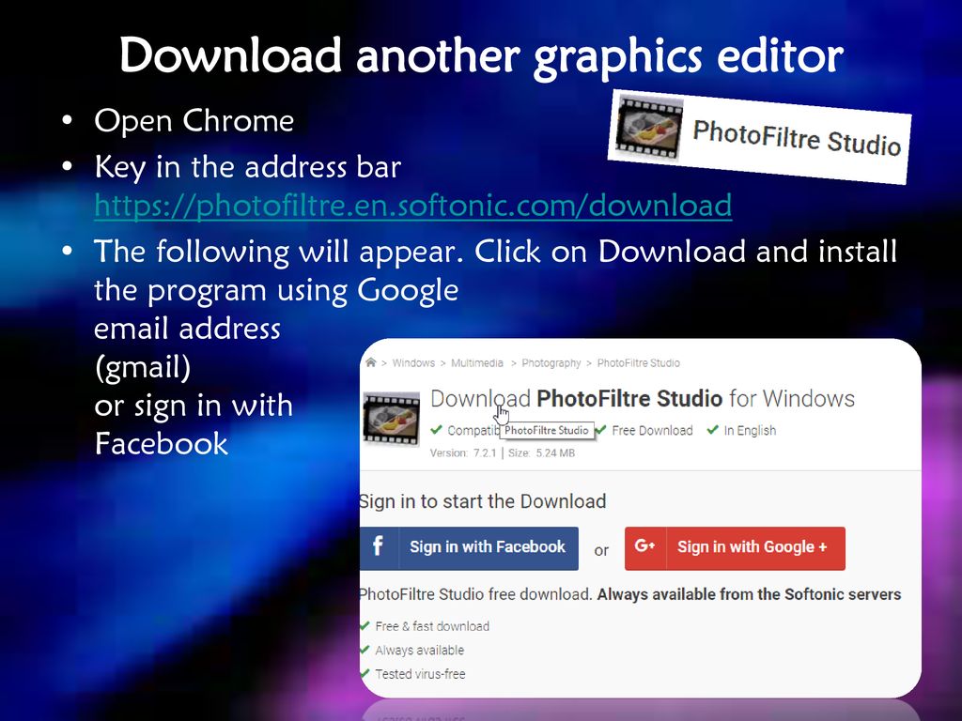Click the "Tested virus-free" line

420,674
